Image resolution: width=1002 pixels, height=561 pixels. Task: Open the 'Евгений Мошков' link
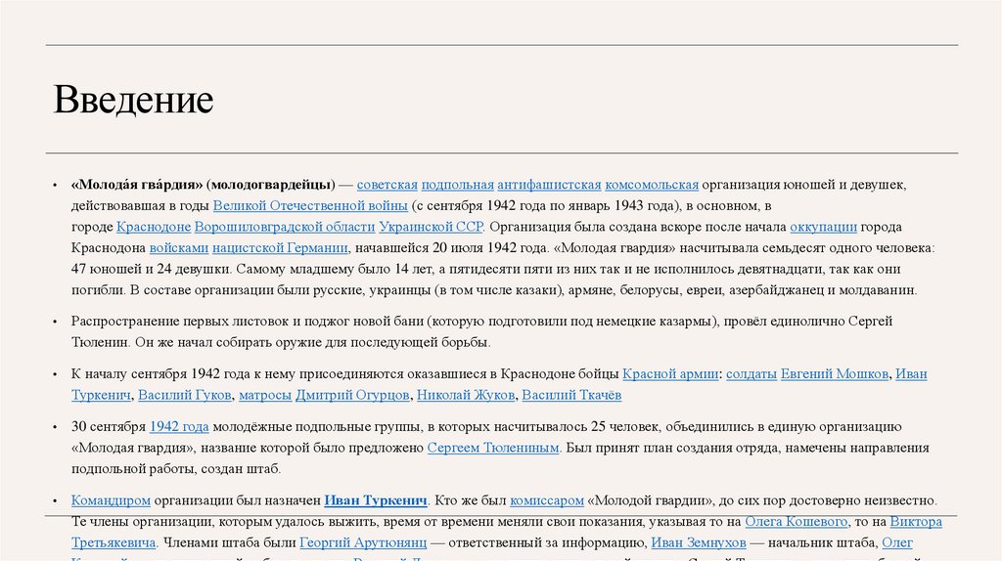[835, 374]
